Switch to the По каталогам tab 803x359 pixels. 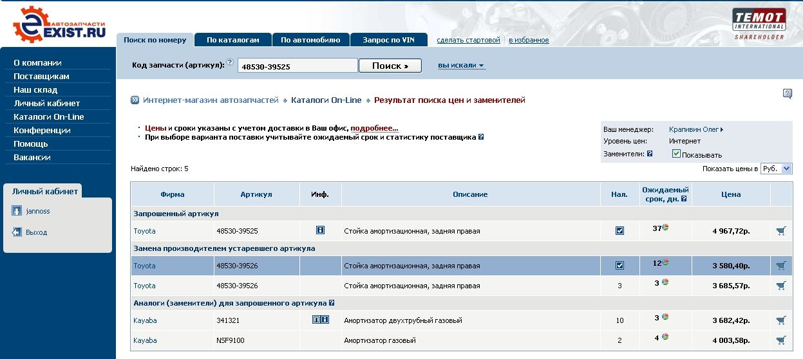pos(232,40)
